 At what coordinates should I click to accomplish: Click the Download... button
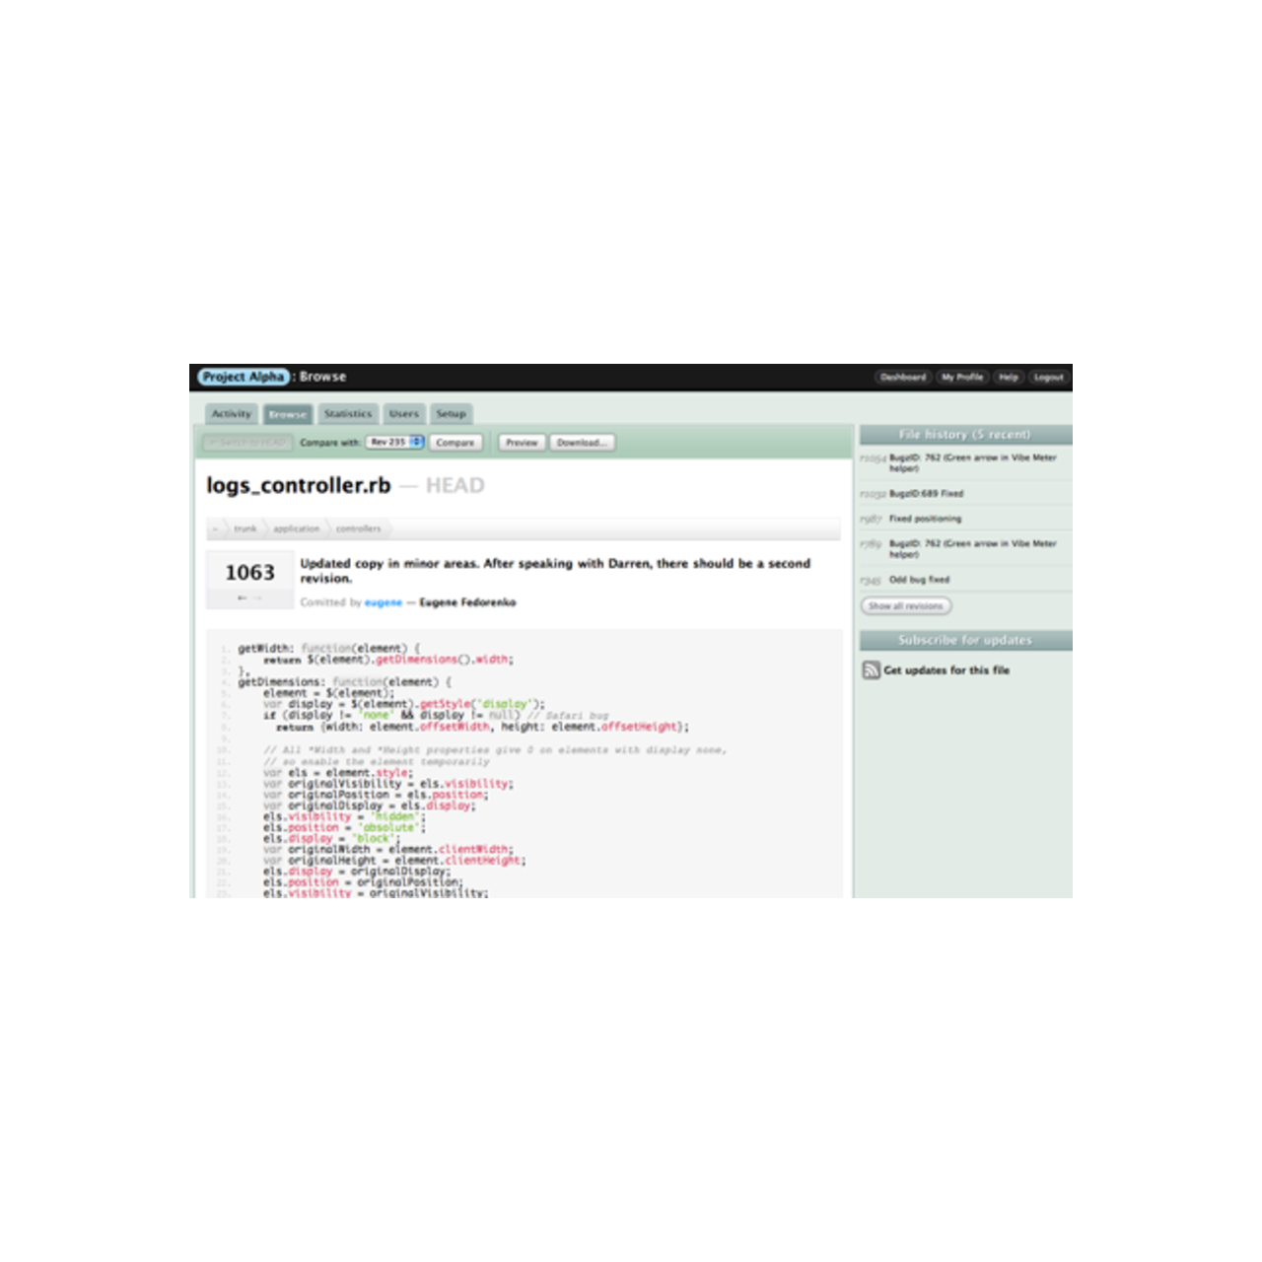coord(582,443)
